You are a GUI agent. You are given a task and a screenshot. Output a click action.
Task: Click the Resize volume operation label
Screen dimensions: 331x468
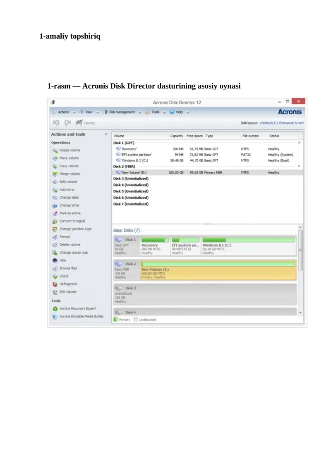click(x=70, y=150)
